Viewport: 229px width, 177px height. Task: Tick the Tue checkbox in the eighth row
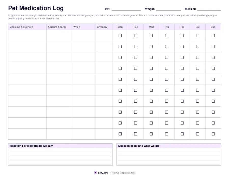pyautogui.click(x=136, y=112)
